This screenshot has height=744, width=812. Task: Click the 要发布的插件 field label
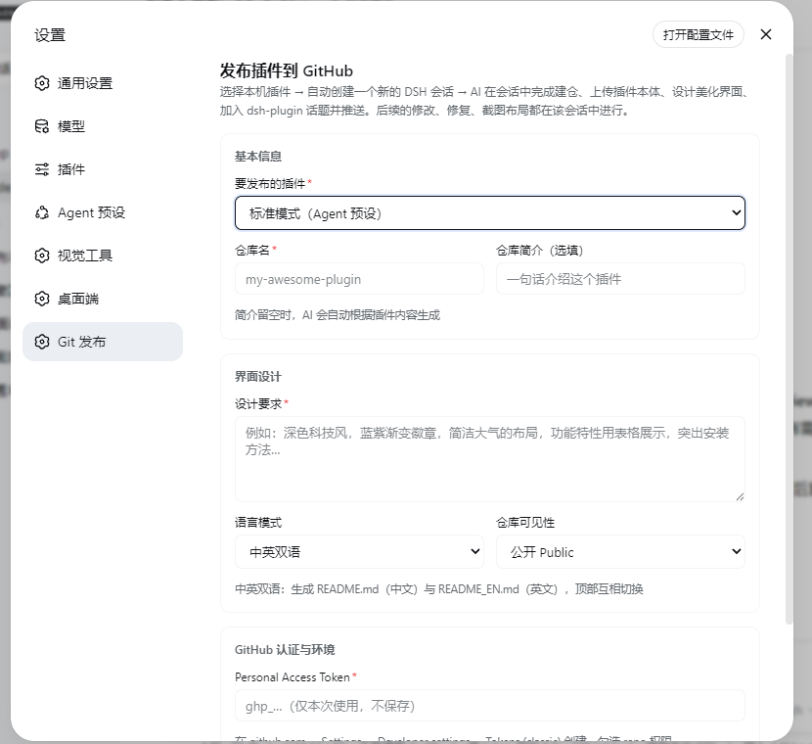pyautogui.click(x=270, y=183)
